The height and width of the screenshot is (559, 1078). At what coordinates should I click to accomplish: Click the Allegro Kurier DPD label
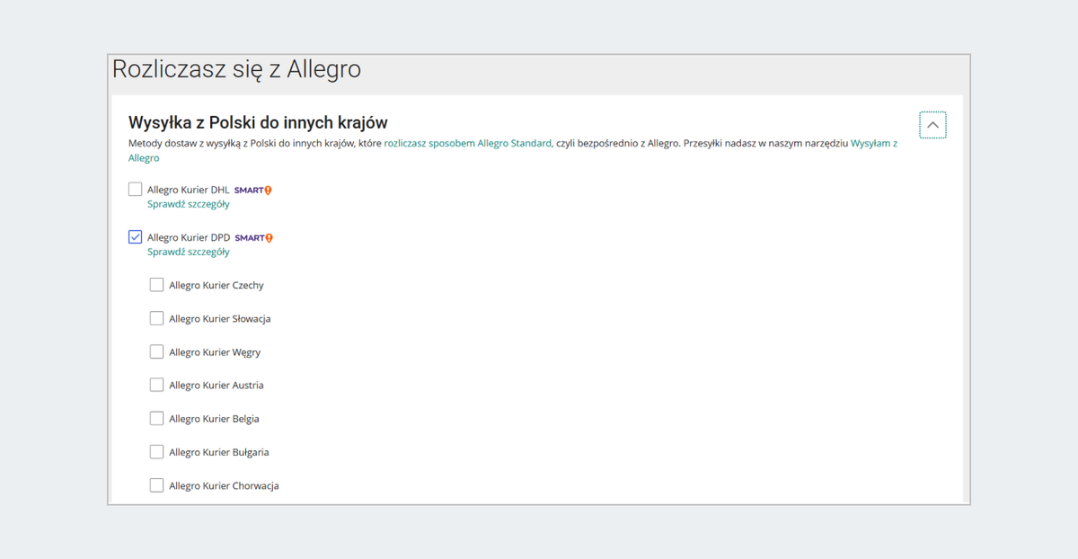coord(189,238)
